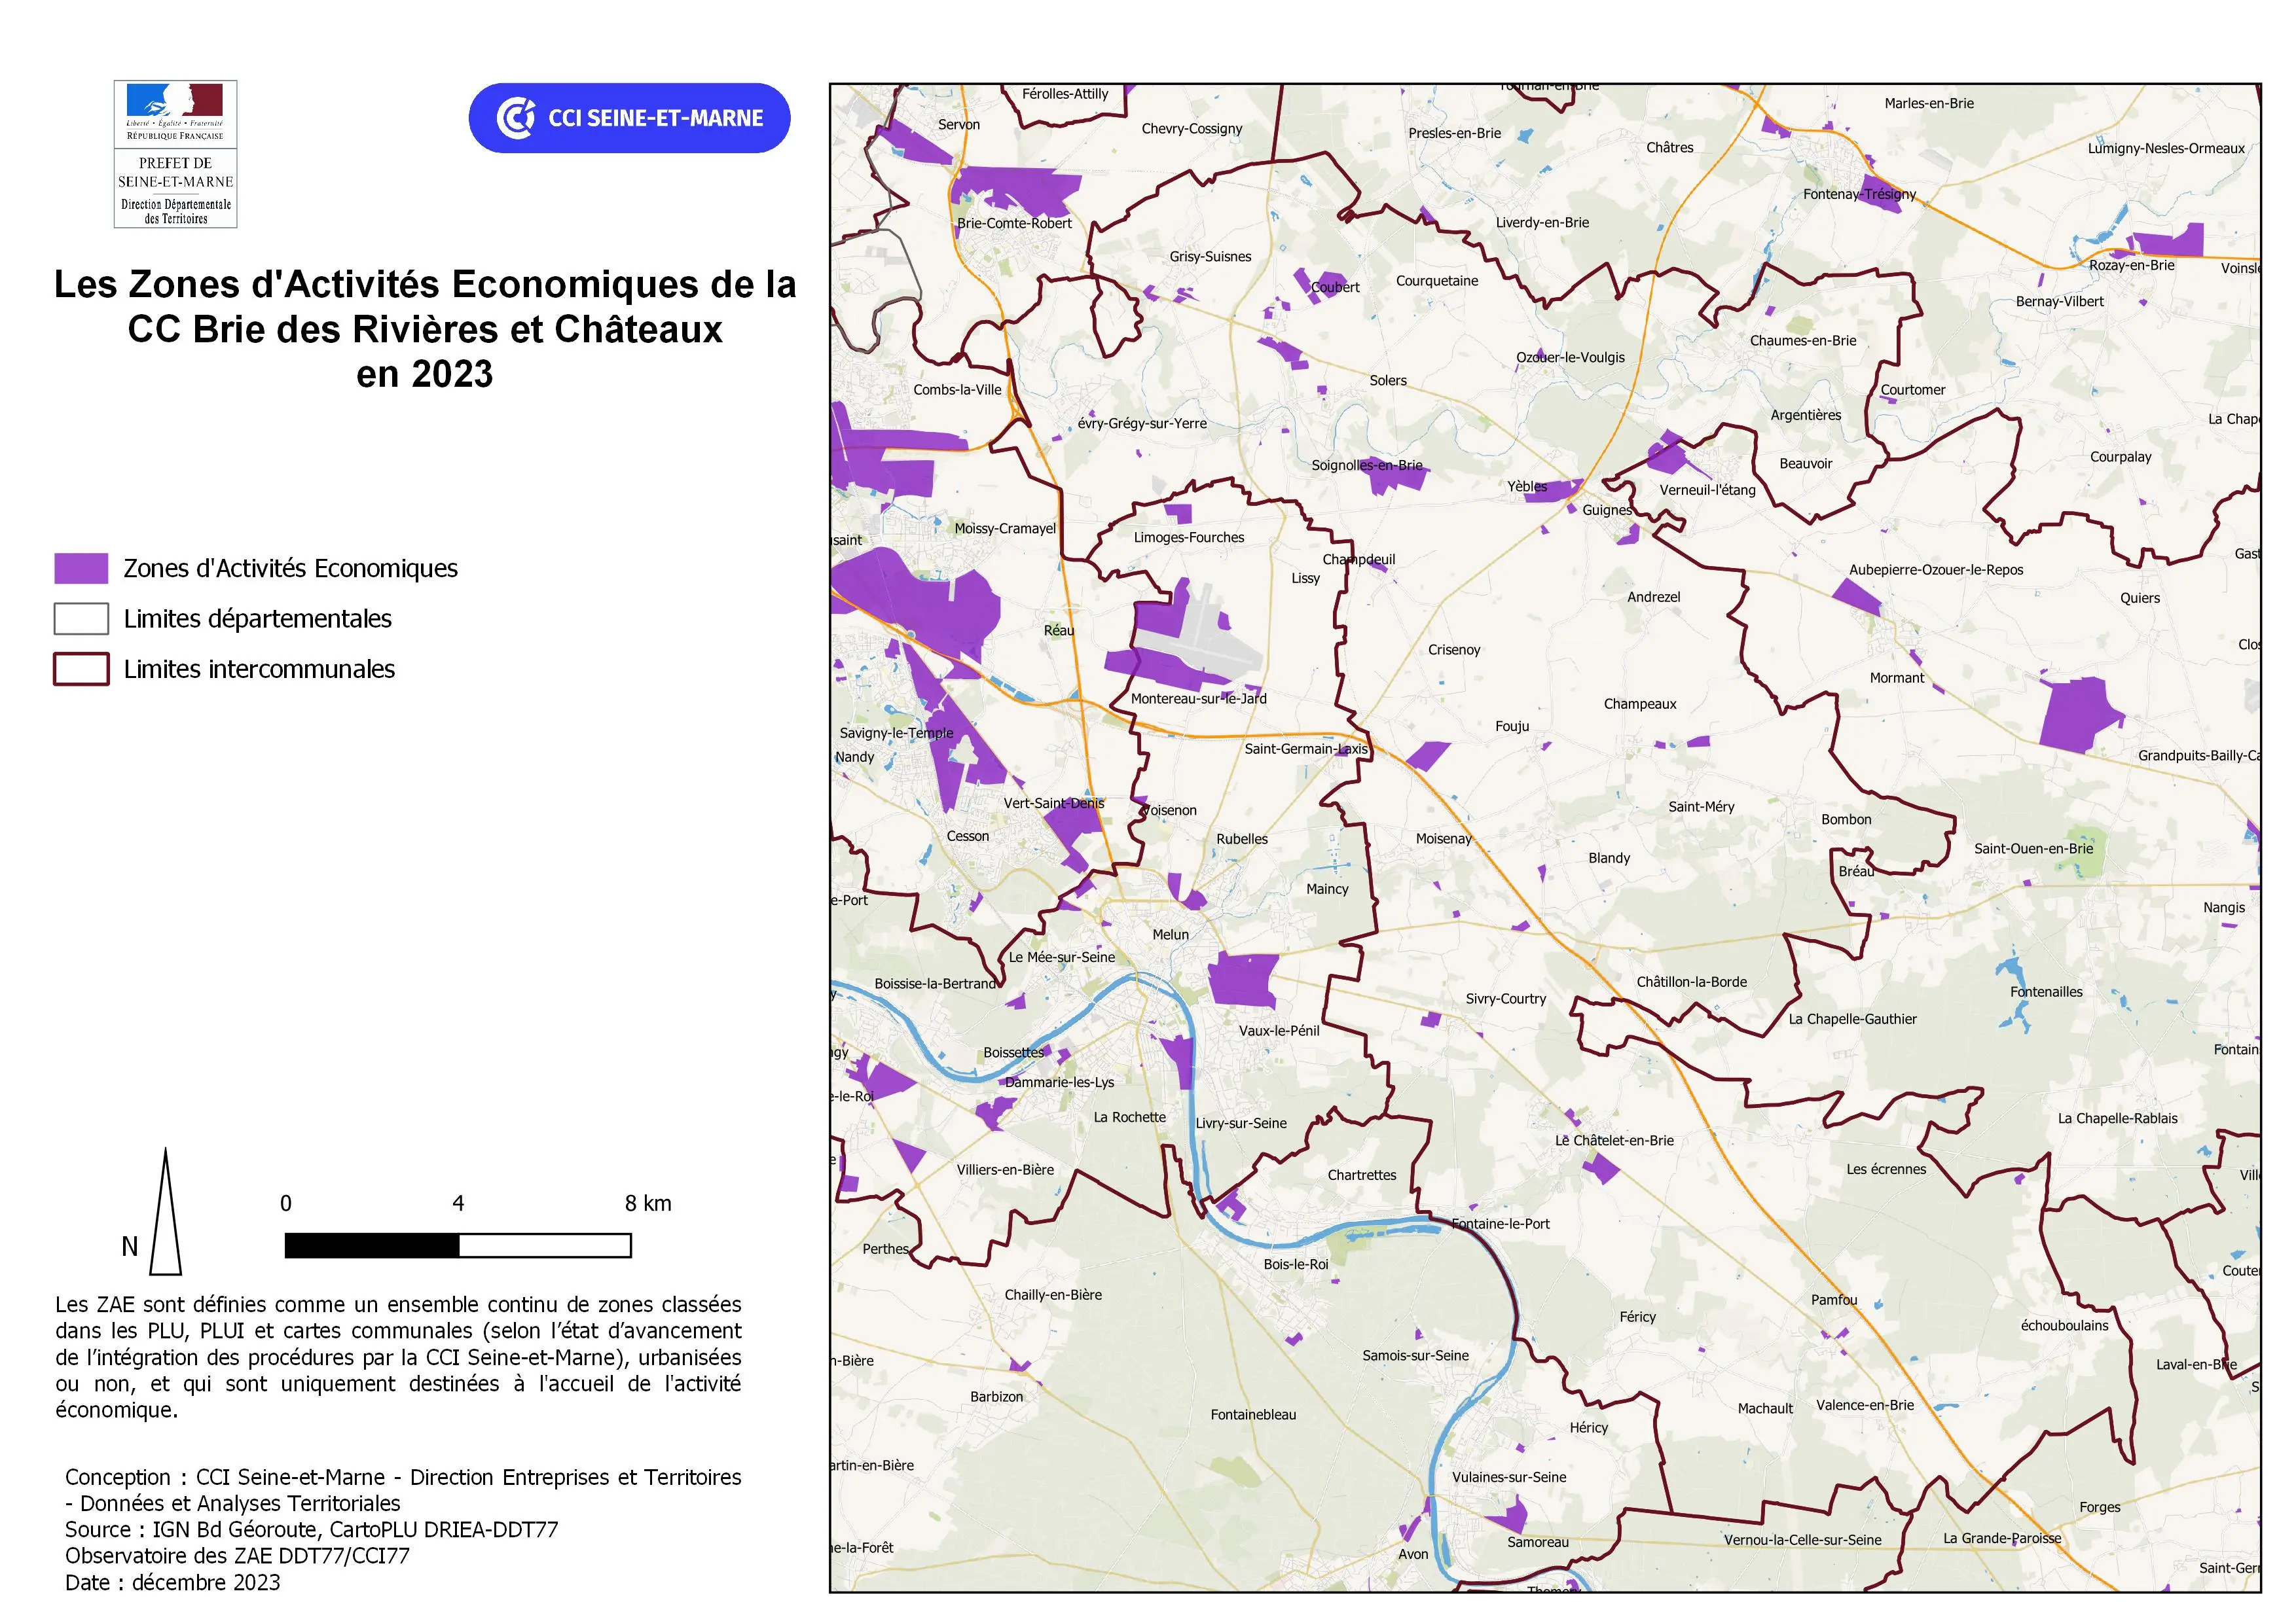The height and width of the screenshot is (1623, 2296).
Task: Click the grey Limites départementales legend box
Action: point(81,618)
